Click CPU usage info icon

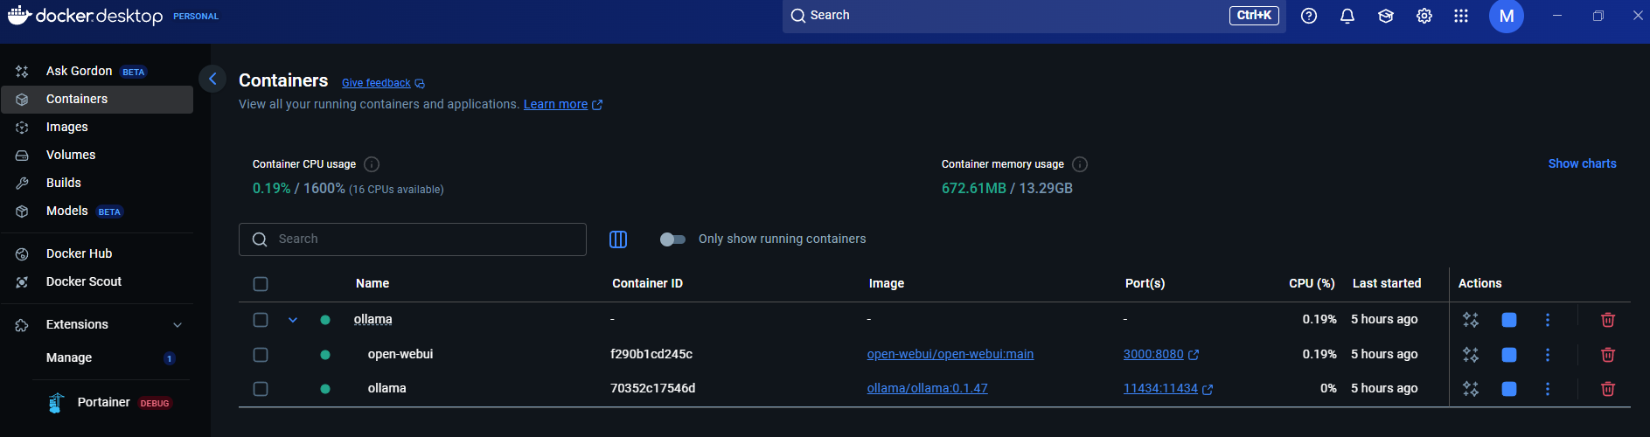click(372, 164)
